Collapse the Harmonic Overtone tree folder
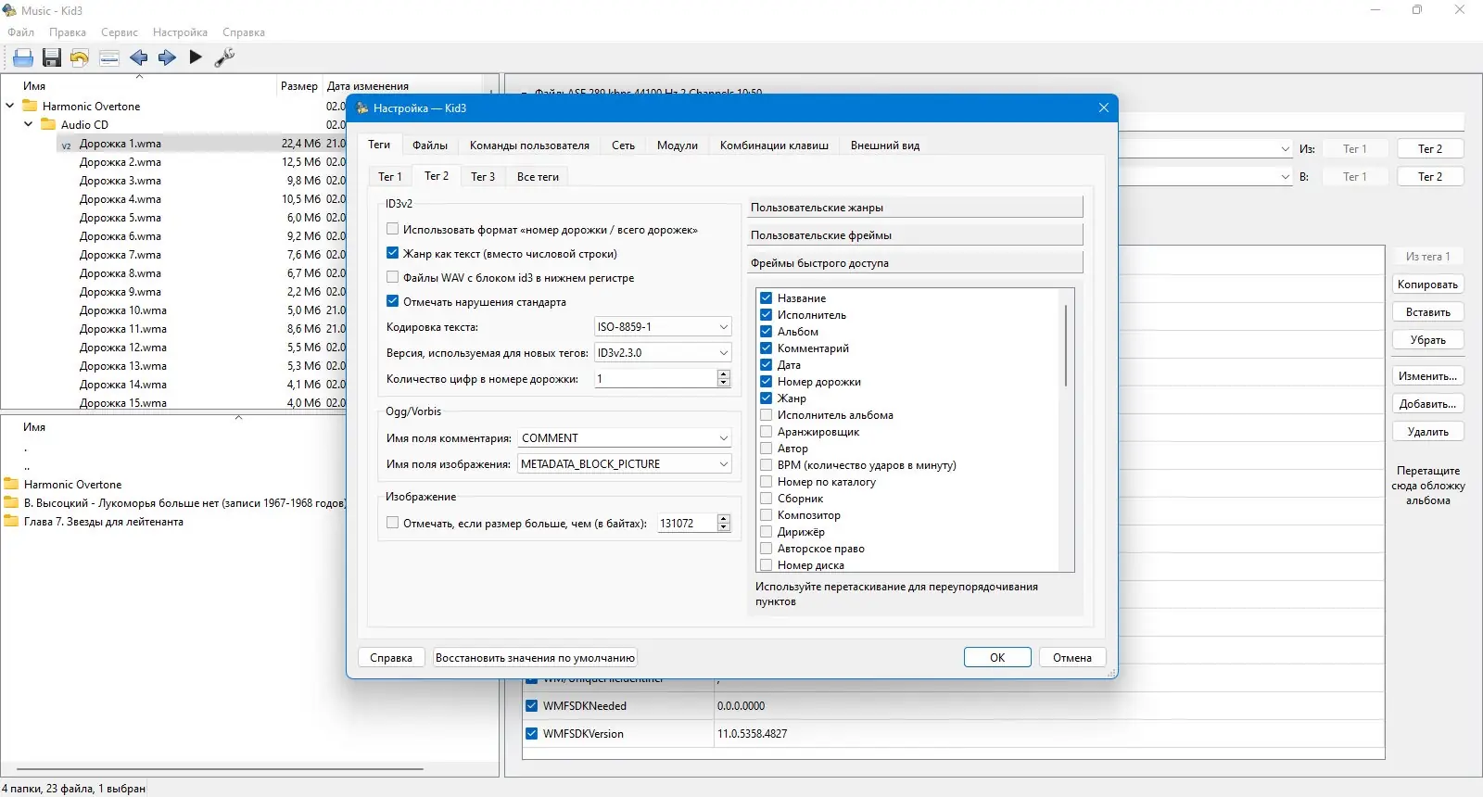 10,106
